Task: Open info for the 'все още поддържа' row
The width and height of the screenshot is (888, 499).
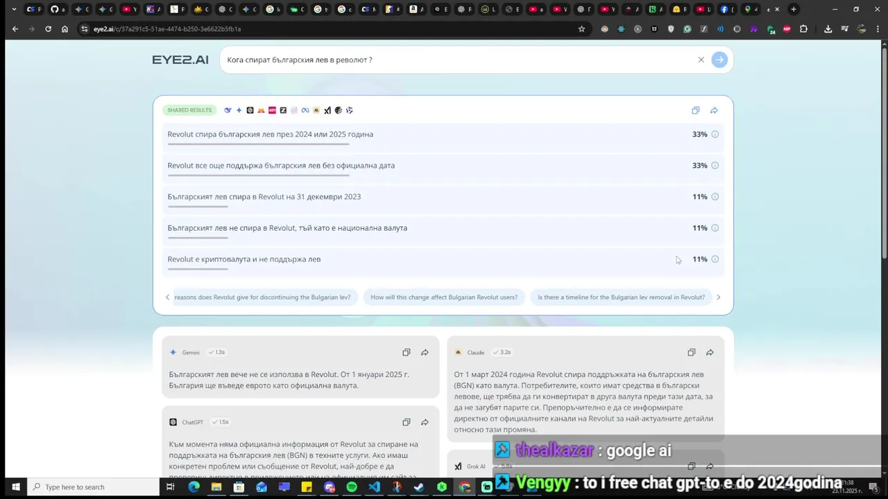Action: 715,166
